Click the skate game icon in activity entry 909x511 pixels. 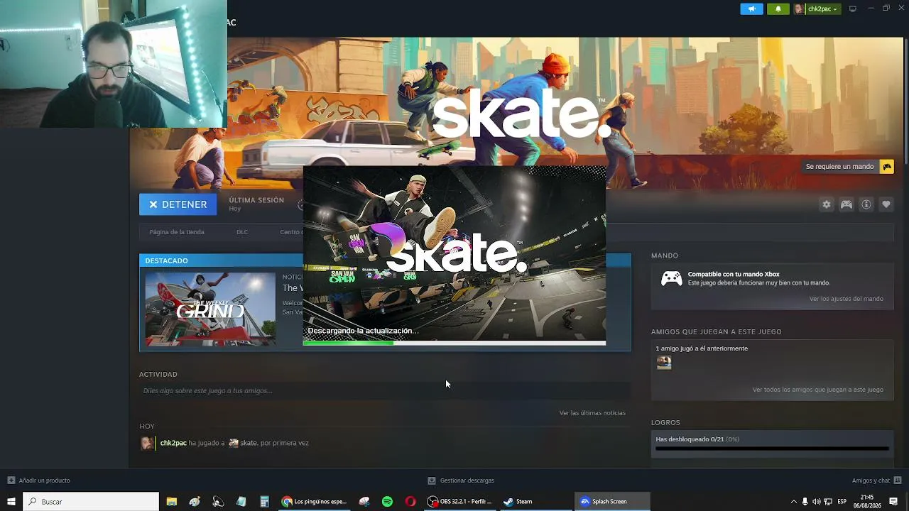pos(233,443)
